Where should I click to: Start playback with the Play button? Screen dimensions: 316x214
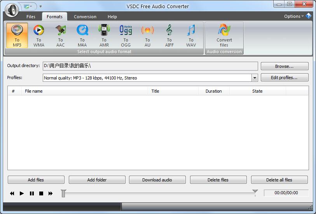point(21,193)
